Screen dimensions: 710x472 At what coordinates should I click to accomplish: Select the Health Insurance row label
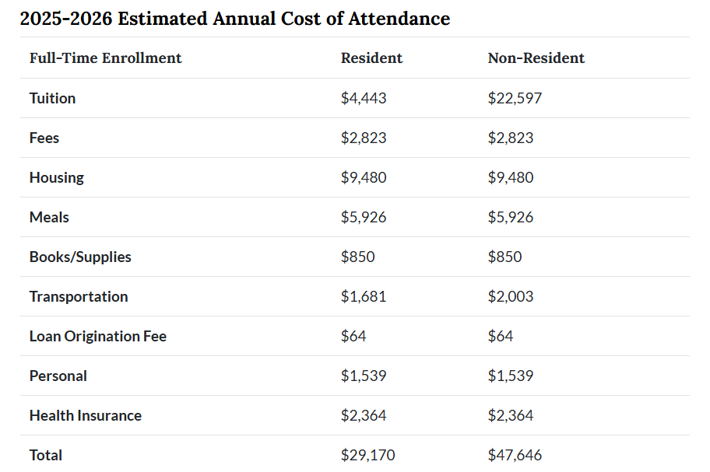tap(86, 415)
